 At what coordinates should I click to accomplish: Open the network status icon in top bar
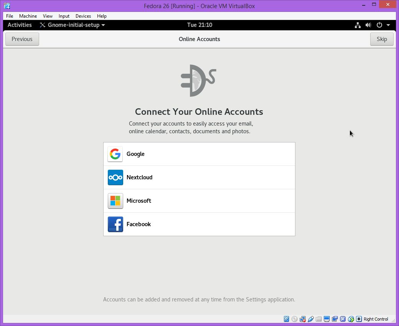tap(358, 25)
